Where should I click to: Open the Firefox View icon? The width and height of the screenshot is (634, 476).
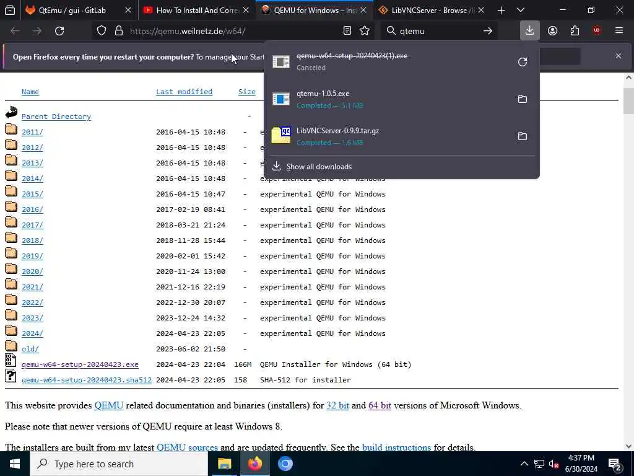[x=10, y=11]
